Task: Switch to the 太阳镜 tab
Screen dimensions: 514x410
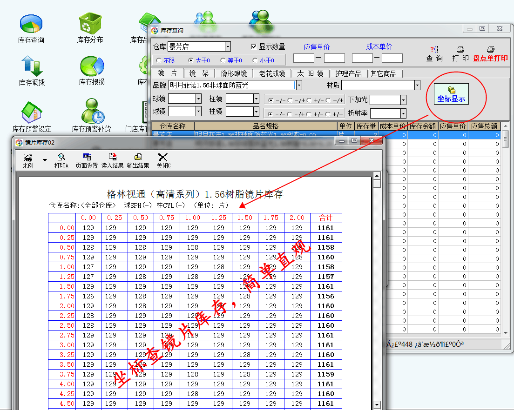Action: [x=310, y=73]
